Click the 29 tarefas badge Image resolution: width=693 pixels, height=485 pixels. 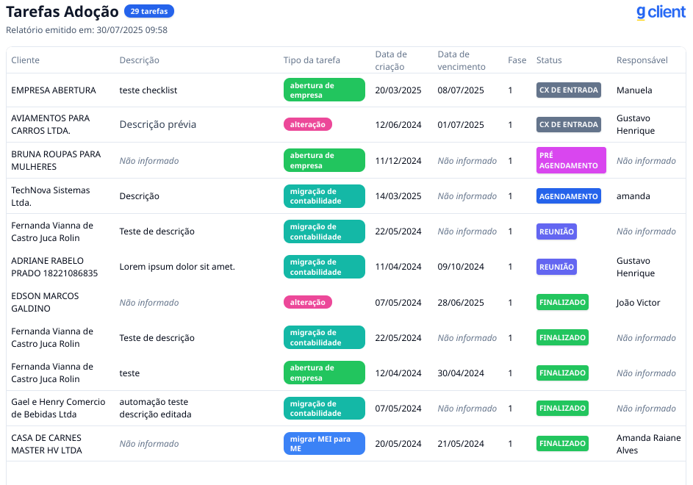[x=149, y=11]
